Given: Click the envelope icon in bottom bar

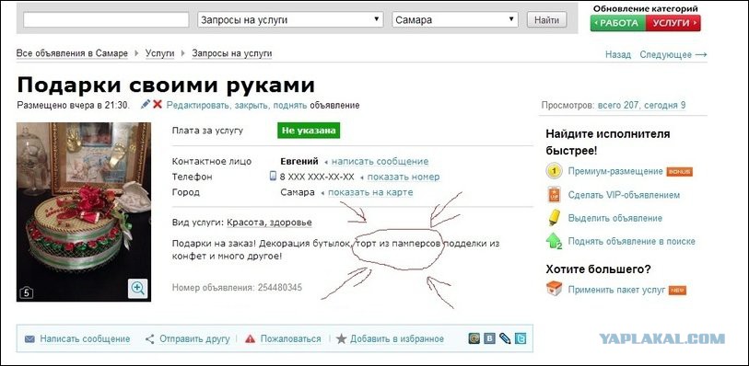Looking at the screenshot, I should click(29, 339).
